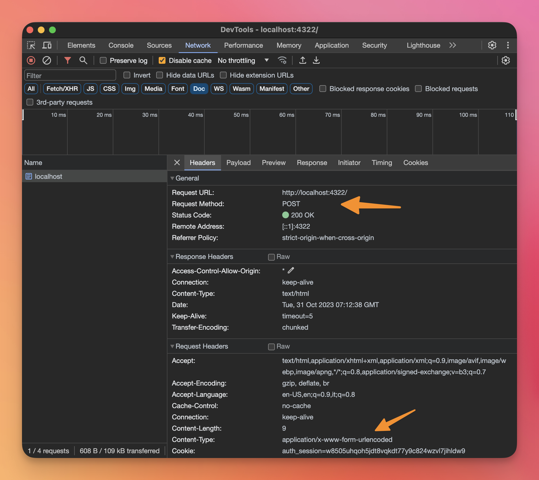This screenshot has height=480, width=539.
Task: Clear the network log
Action: 47,60
